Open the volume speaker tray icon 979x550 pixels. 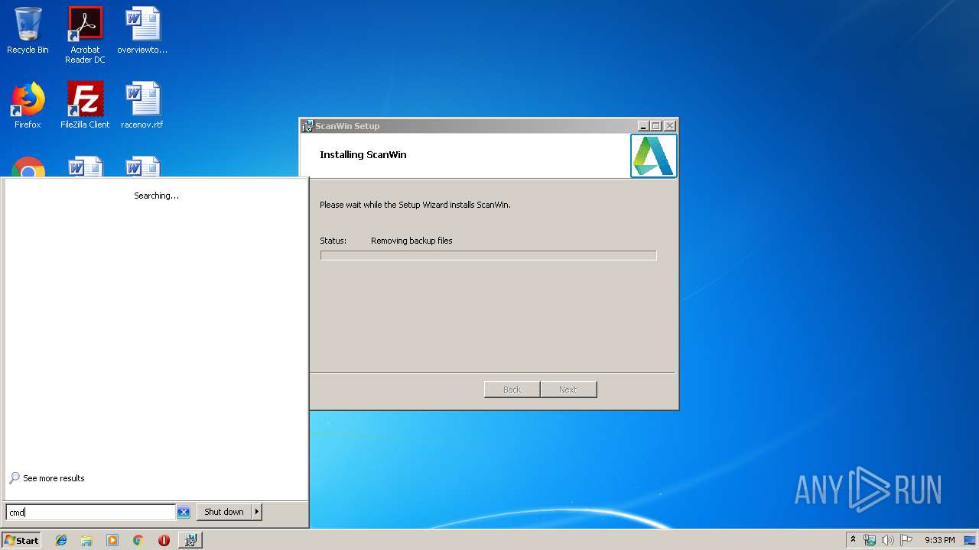[887, 540]
